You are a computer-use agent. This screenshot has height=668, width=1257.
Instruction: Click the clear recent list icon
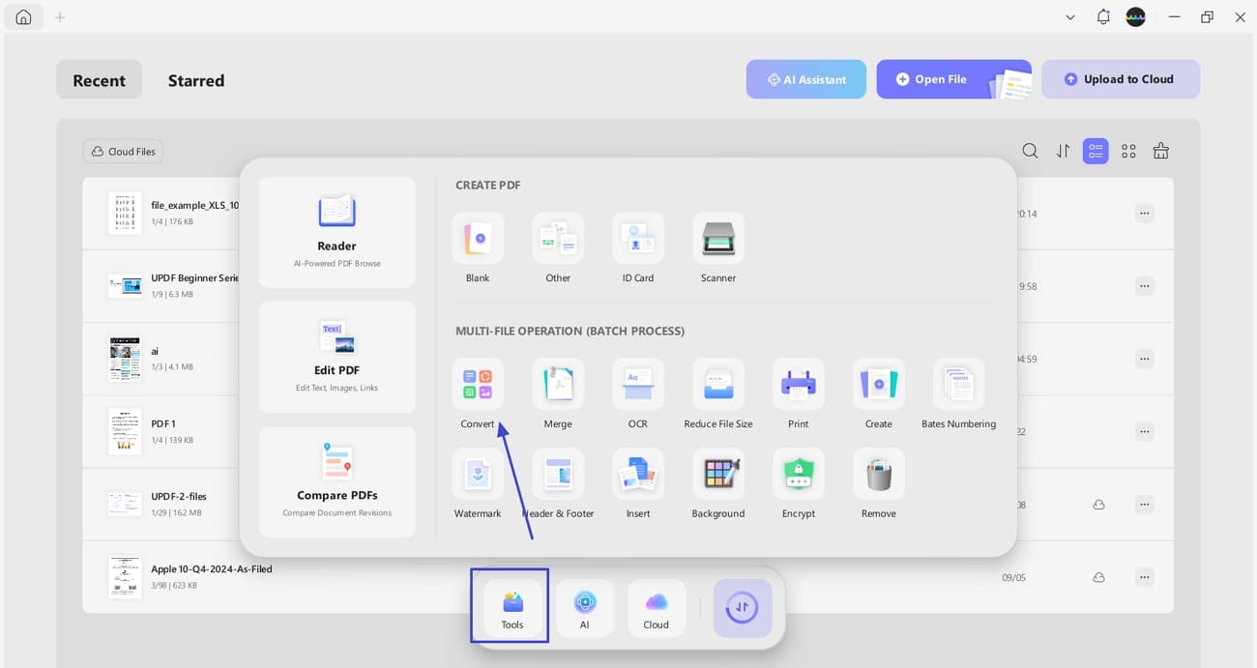(x=1161, y=151)
